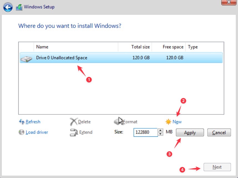238x178 pixels.
Task: Select the Drive 0 hard disk icon
Action: [26, 59]
